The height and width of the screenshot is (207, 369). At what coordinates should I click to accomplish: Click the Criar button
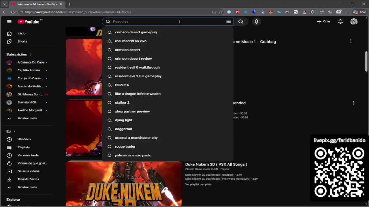(324, 22)
